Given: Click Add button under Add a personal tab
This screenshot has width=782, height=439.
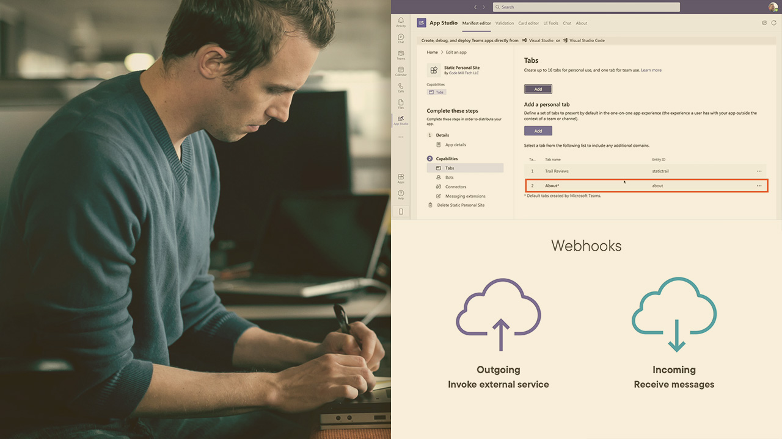Looking at the screenshot, I should pos(538,131).
